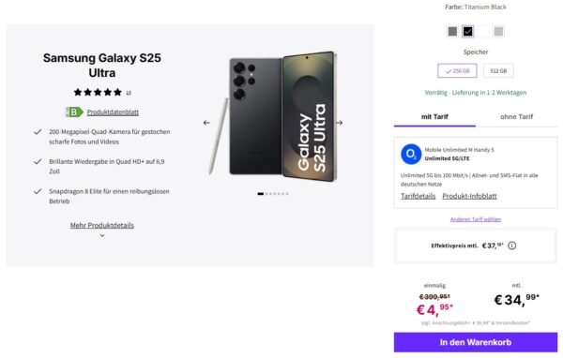Select the first carousel indicator dot
Image resolution: width=563 pixels, height=358 pixels.
[x=260, y=194]
